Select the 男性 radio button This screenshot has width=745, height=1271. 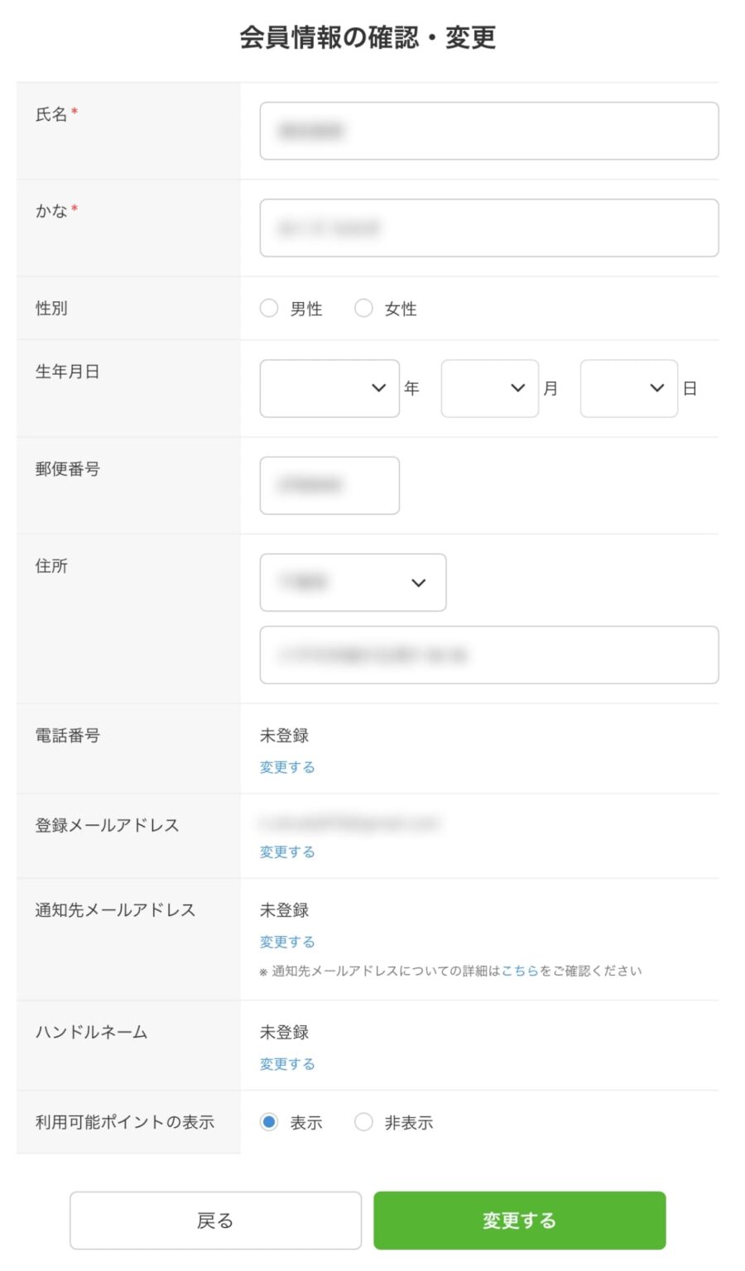point(269,309)
